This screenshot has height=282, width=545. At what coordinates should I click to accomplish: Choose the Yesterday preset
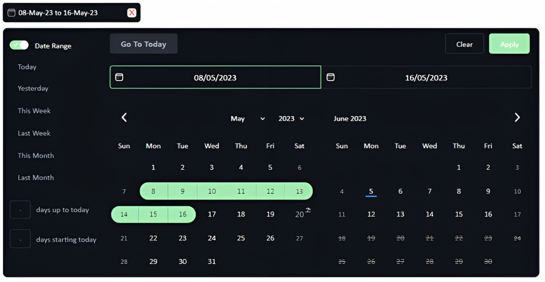pyautogui.click(x=33, y=88)
